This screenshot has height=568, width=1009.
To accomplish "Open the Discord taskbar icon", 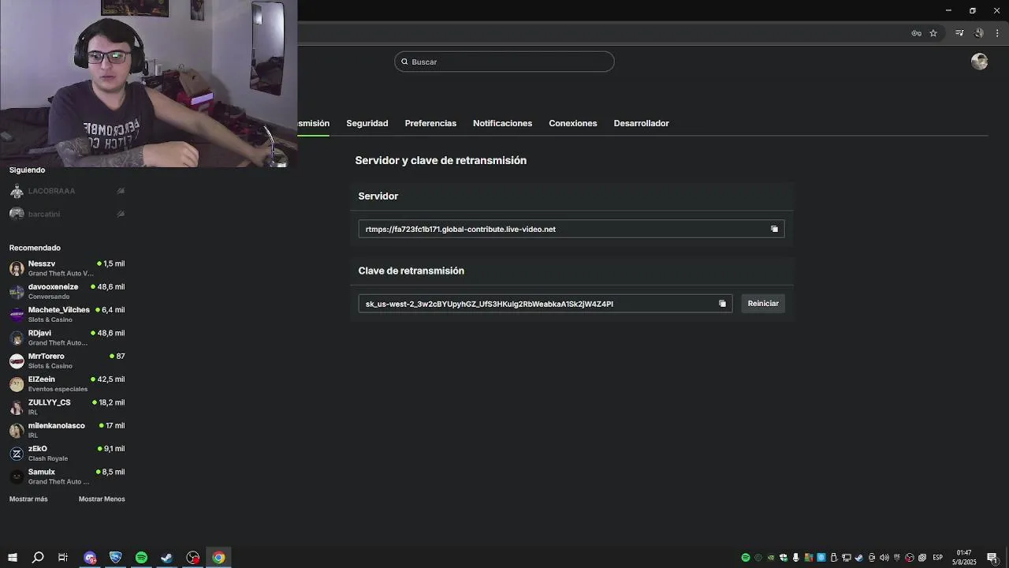I will [90, 558].
